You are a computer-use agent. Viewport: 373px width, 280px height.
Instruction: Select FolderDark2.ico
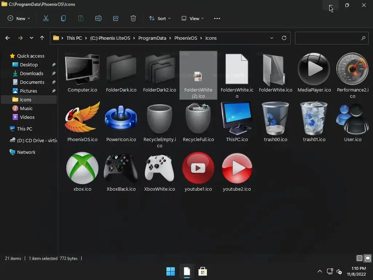(x=160, y=73)
